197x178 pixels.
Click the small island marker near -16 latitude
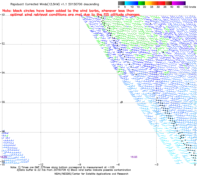[122, 102]
